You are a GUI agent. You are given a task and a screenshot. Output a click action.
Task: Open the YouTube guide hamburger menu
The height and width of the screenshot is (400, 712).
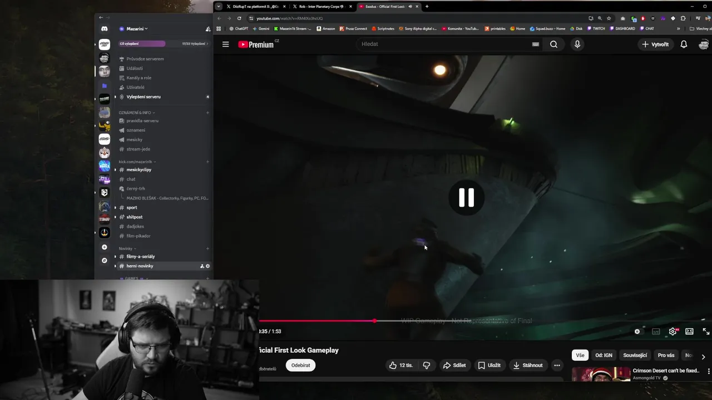(x=225, y=44)
